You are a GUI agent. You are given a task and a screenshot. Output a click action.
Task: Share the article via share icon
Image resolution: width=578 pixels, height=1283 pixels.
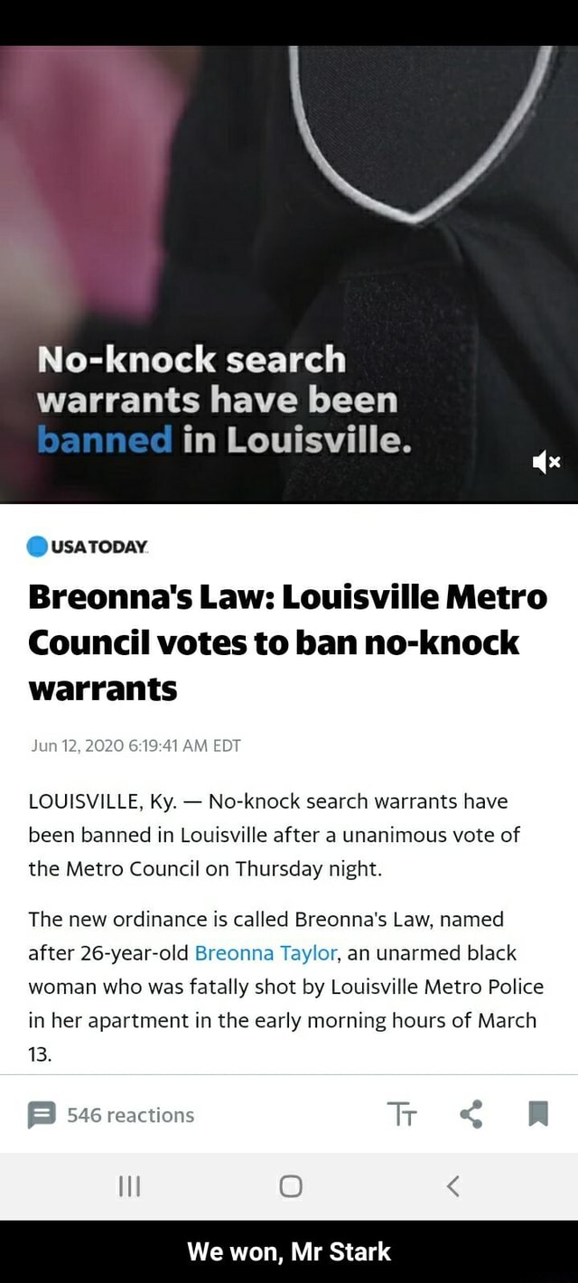click(x=471, y=1115)
